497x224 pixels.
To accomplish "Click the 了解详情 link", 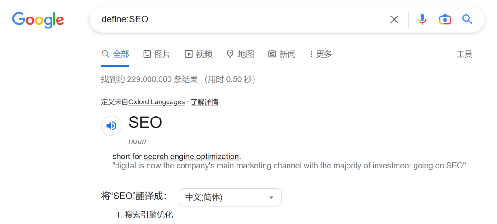I will click(x=204, y=102).
